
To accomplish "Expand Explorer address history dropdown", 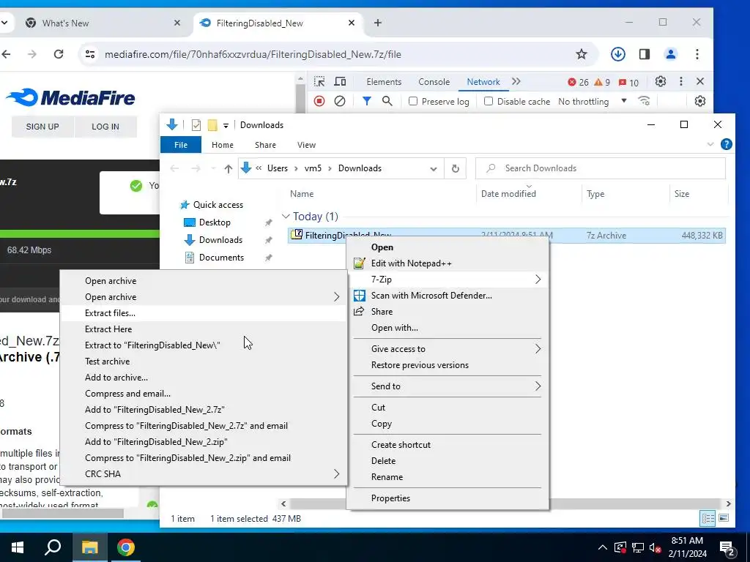I will click(x=434, y=168).
